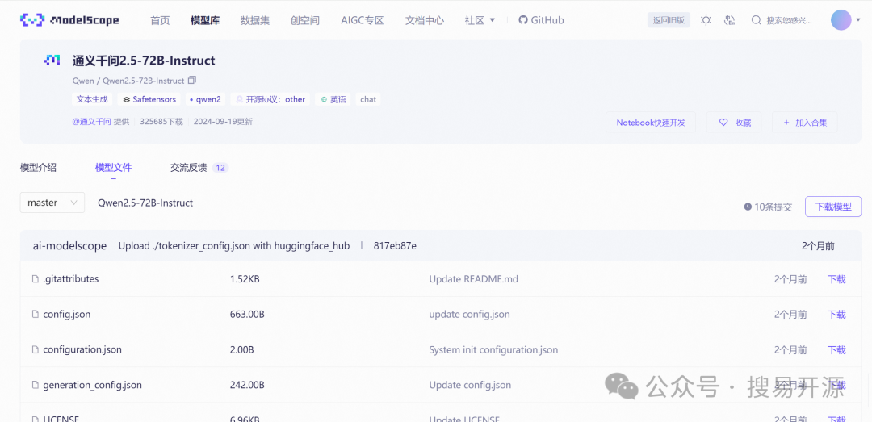Open the user avatar menu
Screen dimensions: 872x422
pyautogui.click(x=841, y=20)
